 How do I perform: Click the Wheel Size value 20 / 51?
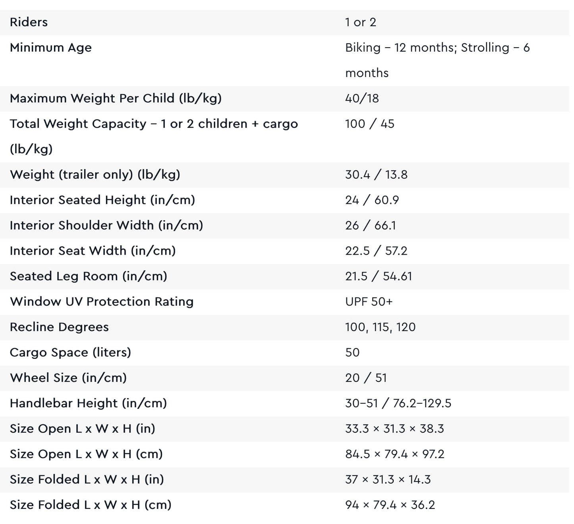[x=365, y=378]
